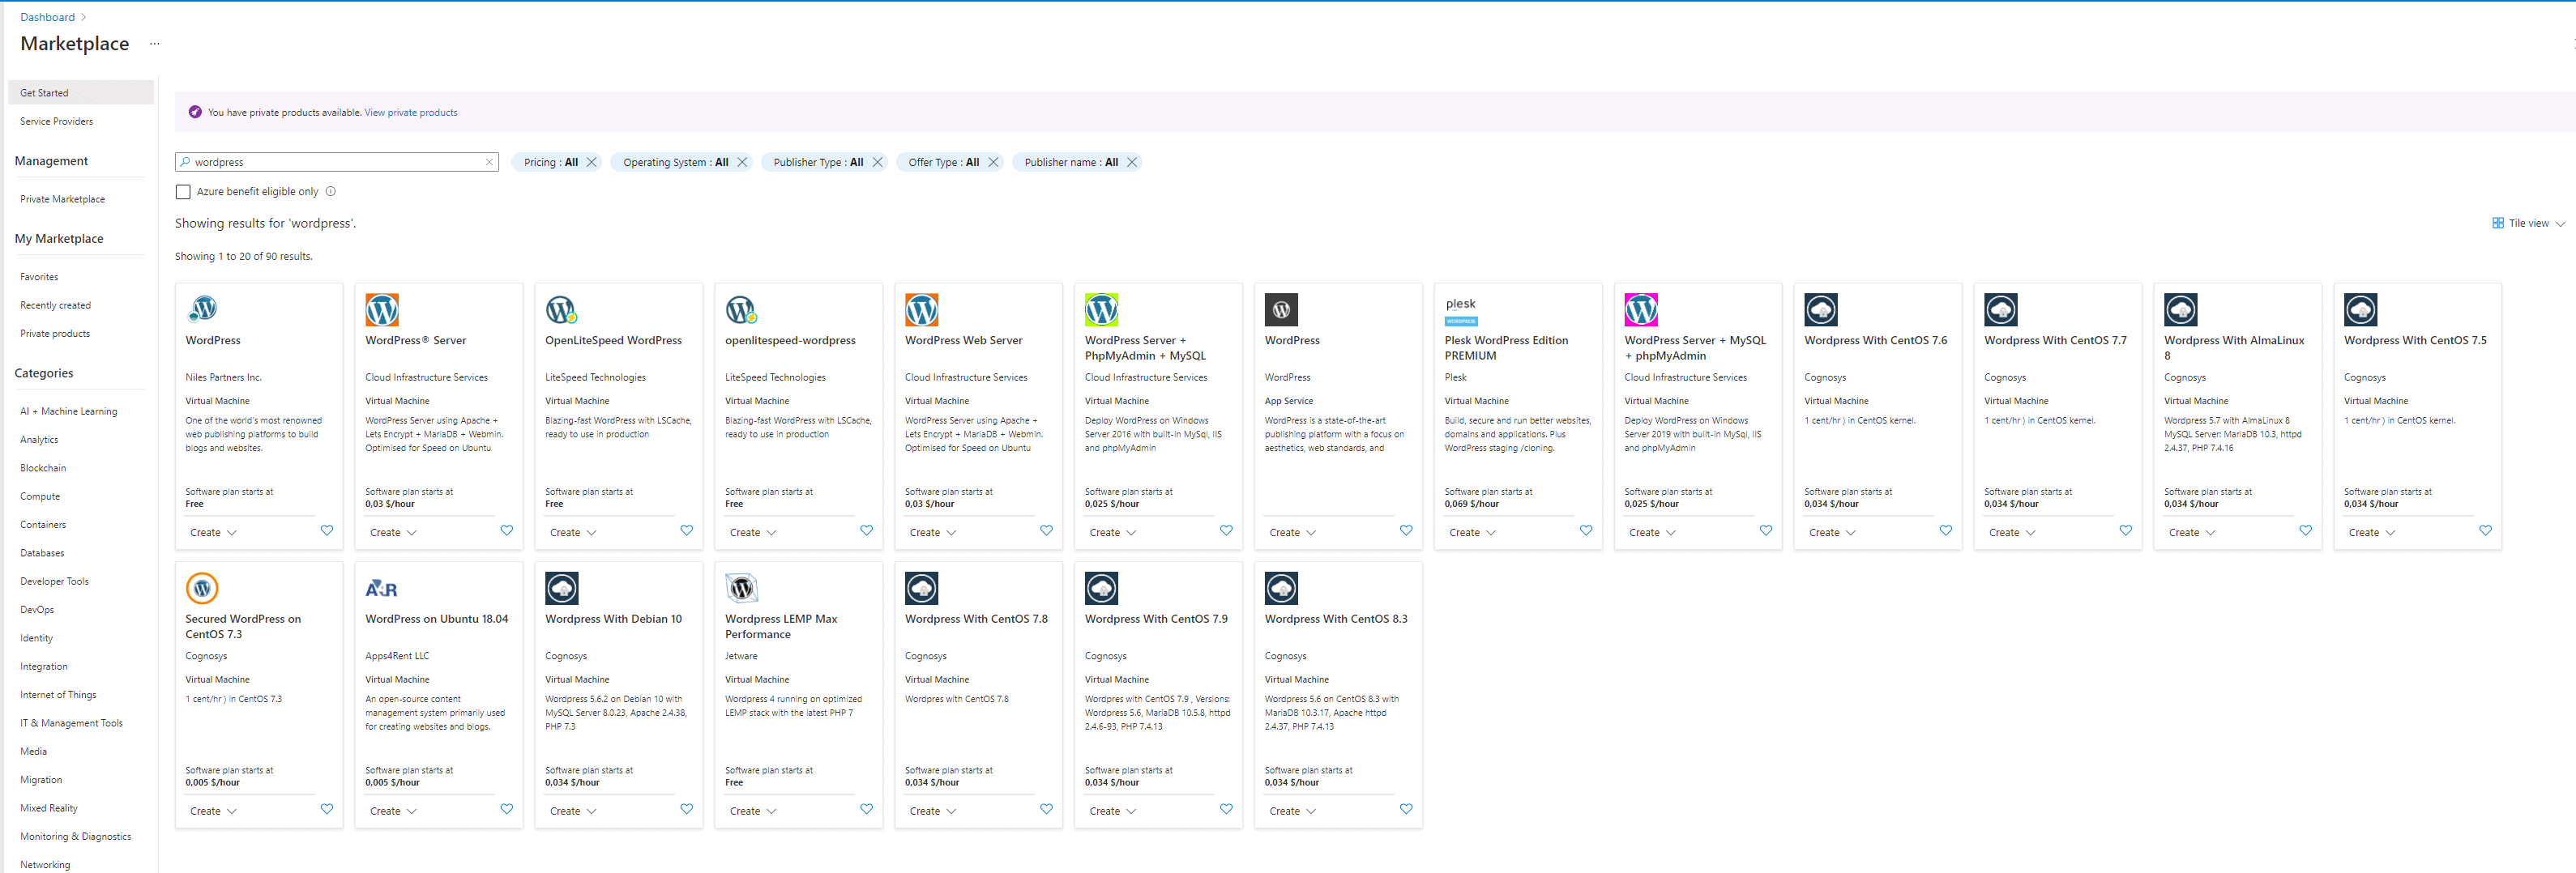Open Marketplace more options ellipsis
The image size is (2576, 873).
pyautogui.click(x=154, y=44)
